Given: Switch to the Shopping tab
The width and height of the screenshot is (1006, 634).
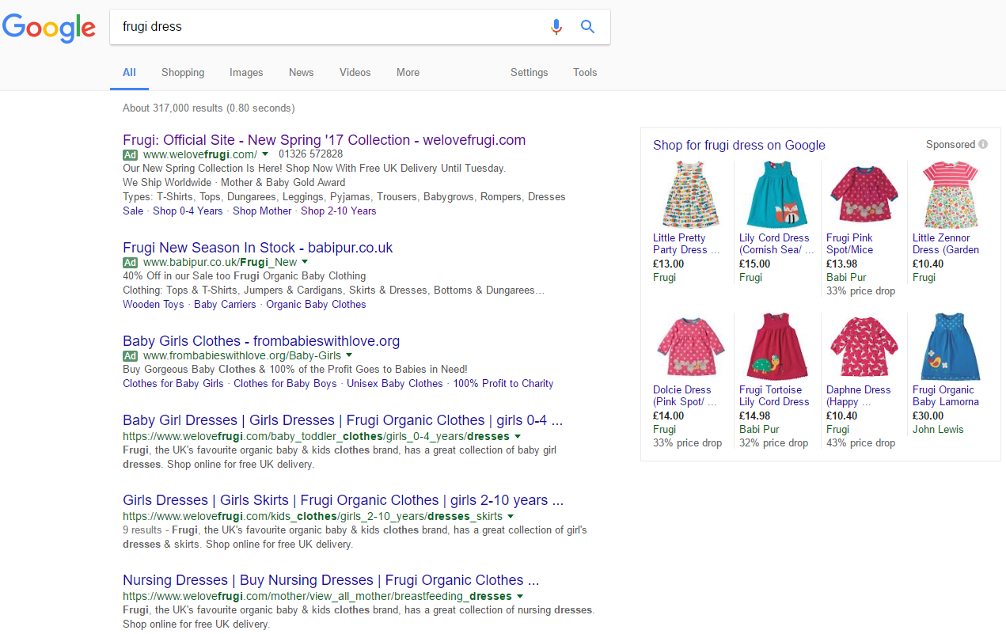Looking at the screenshot, I should (183, 72).
